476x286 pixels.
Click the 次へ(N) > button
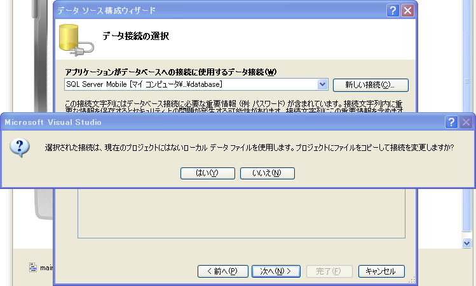(276, 271)
